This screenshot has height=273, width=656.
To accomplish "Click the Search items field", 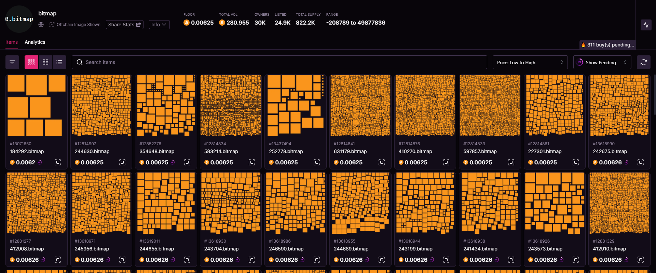I will pyautogui.click(x=279, y=62).
